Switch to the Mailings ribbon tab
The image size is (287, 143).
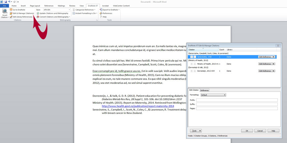[61, 6]
